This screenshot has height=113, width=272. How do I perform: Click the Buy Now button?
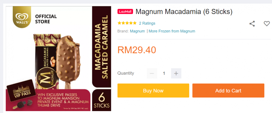(153, 91)
